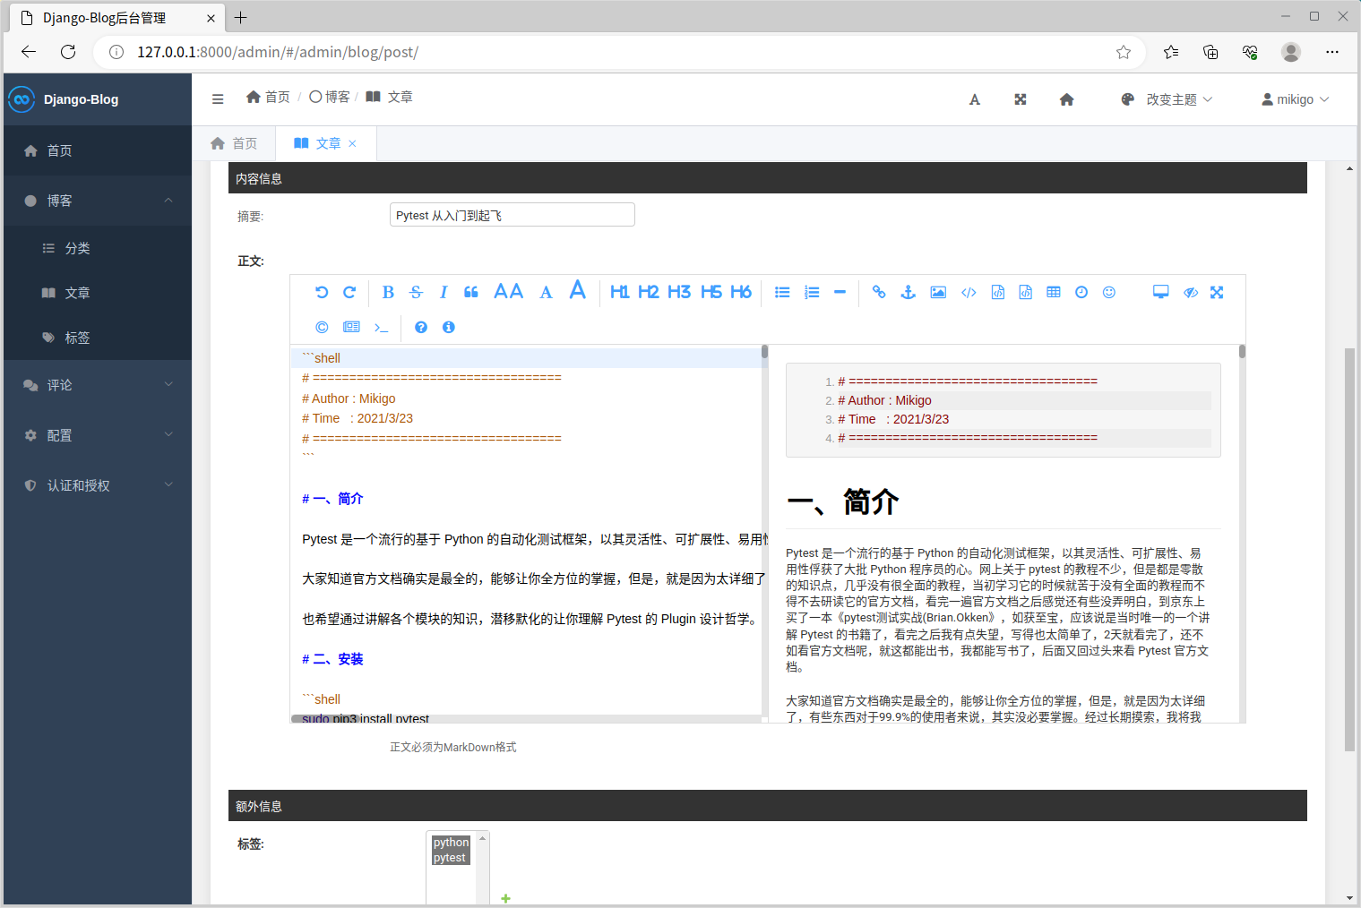This screenshot has width=1361, height=908.
Task: Click the undo icon in editor toolbar
Action: (x=322, y=292)
